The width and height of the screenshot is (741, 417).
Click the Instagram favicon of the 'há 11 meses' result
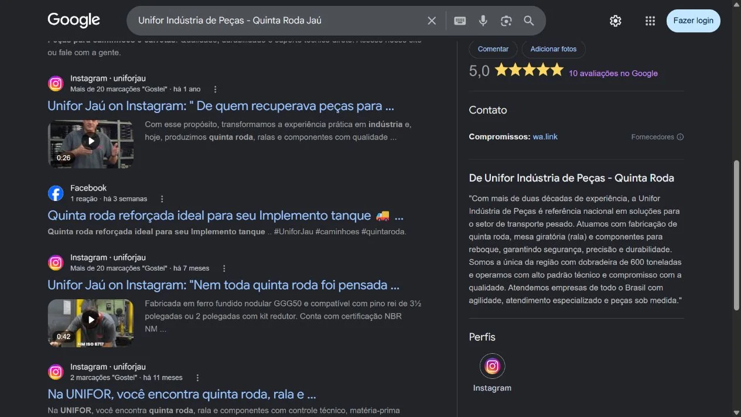click(56, 372)
